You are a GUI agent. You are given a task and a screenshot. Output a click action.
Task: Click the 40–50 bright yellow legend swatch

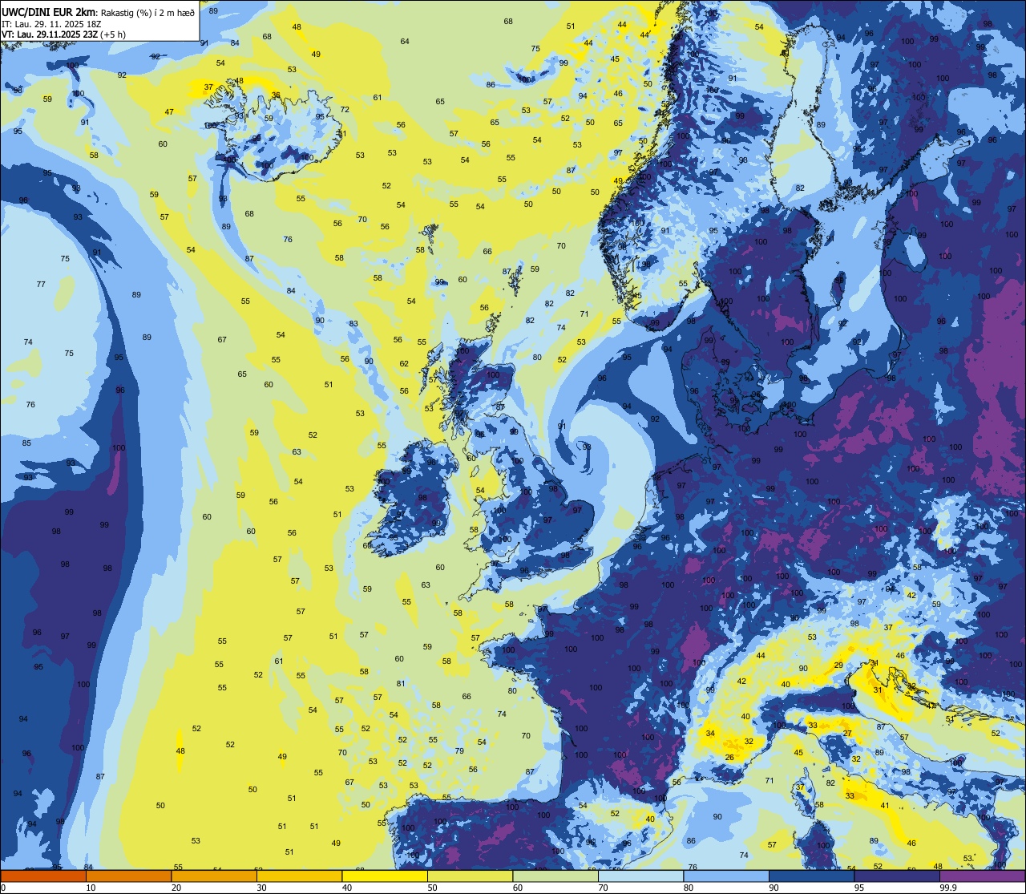[x=385, y=876]
